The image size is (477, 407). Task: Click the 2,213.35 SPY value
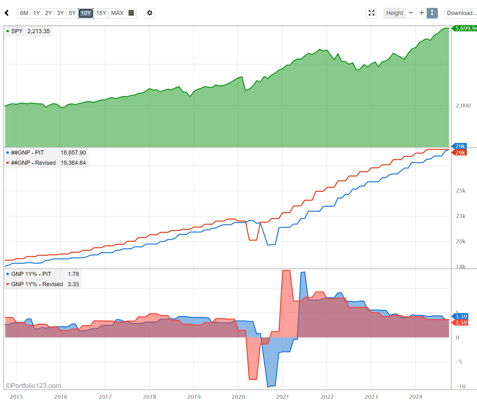[x=39, y=31]
